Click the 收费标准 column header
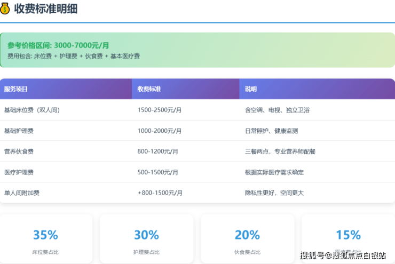Image resolution: width=395 pixels, height=264 pixels. pyautogui.click(x=149, y=89)
